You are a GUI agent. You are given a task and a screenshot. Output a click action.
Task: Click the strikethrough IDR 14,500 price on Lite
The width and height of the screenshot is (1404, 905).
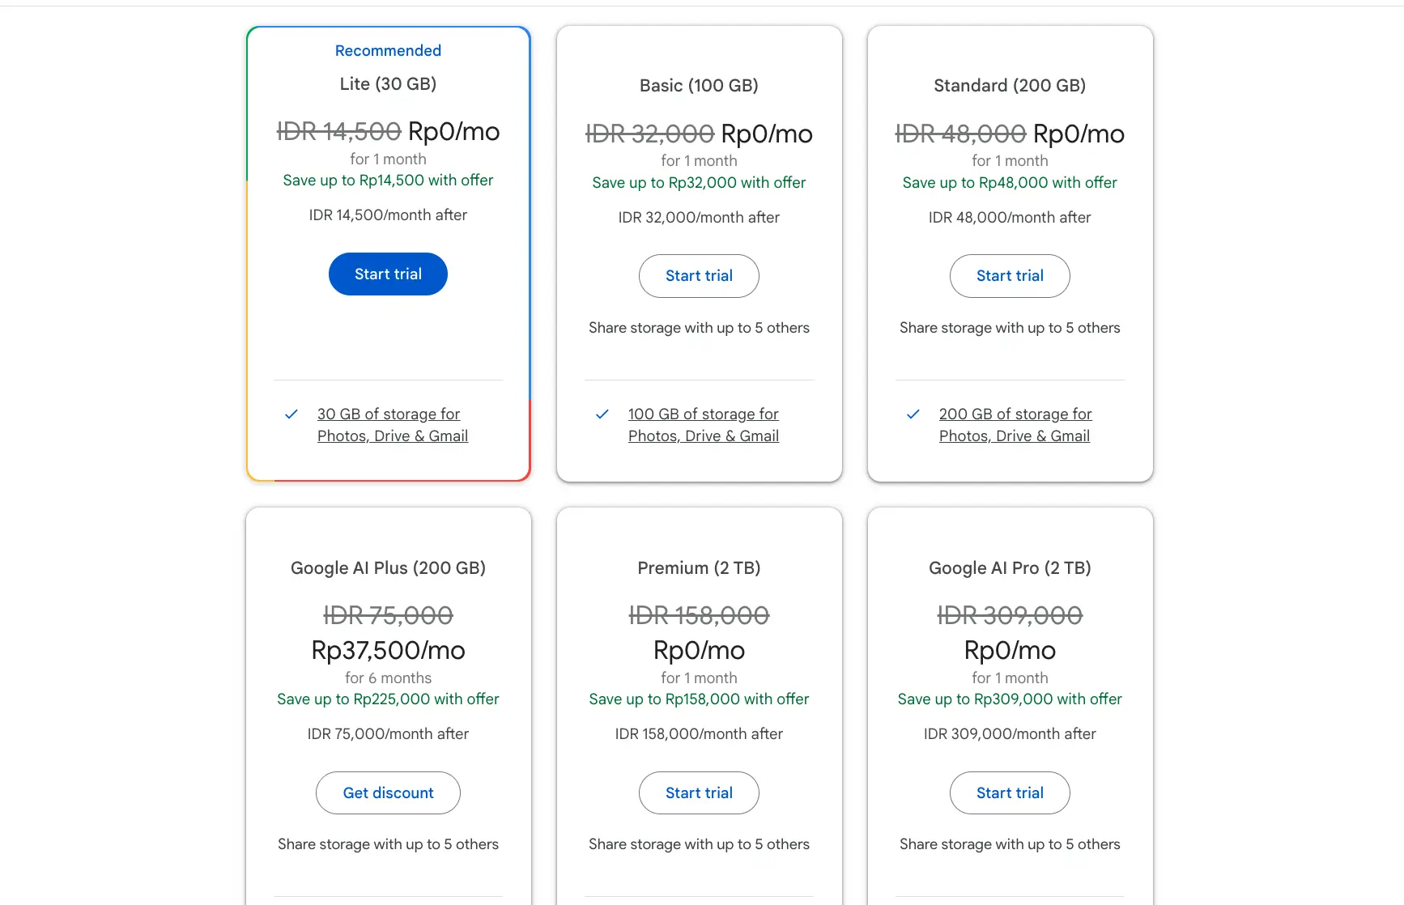(338, 132)
